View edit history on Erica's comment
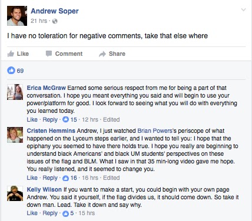The image size is (252, 221). [111, 119]
